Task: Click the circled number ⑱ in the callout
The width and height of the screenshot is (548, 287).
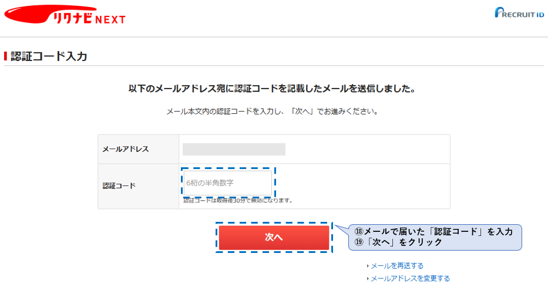Action: point(359,231)
